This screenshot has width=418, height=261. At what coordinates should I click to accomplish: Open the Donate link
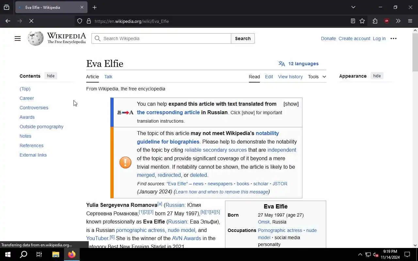click(328, 38)
